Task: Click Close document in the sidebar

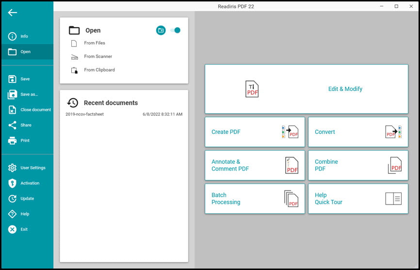Action: point(27,110)
